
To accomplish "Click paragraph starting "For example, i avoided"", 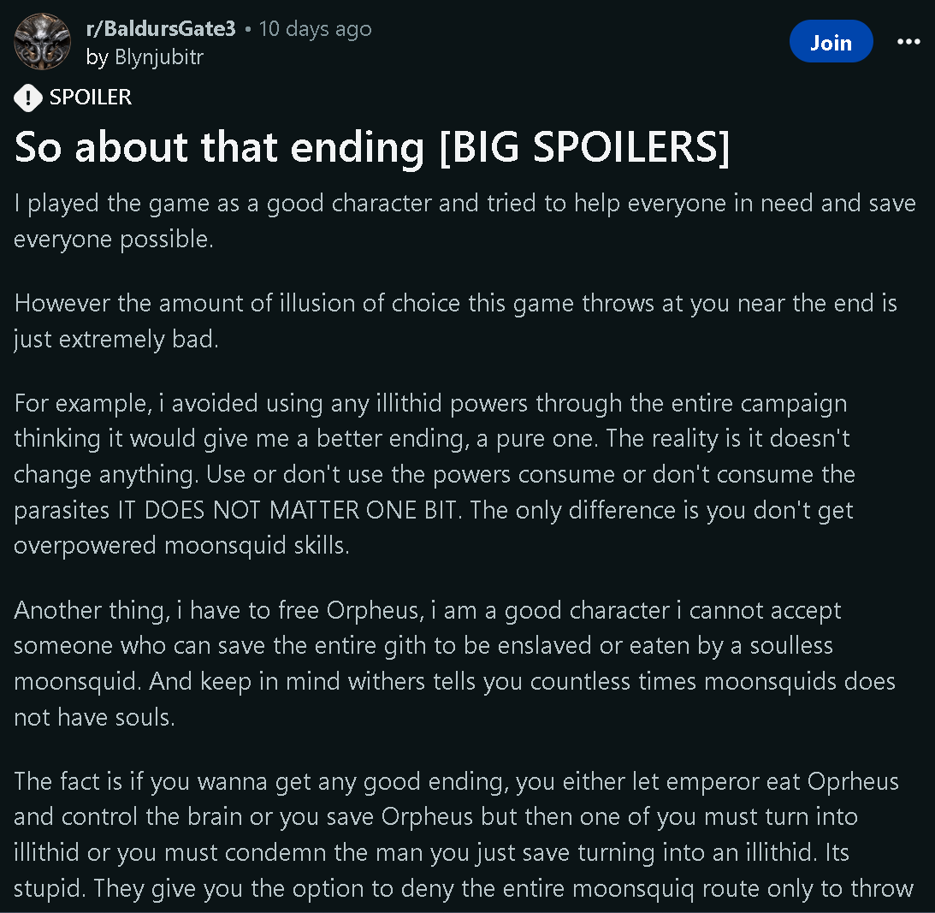I will [435, 475].
